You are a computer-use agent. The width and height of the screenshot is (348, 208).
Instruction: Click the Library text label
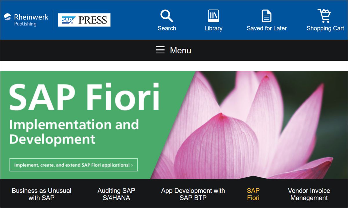(x=213, y=28)
